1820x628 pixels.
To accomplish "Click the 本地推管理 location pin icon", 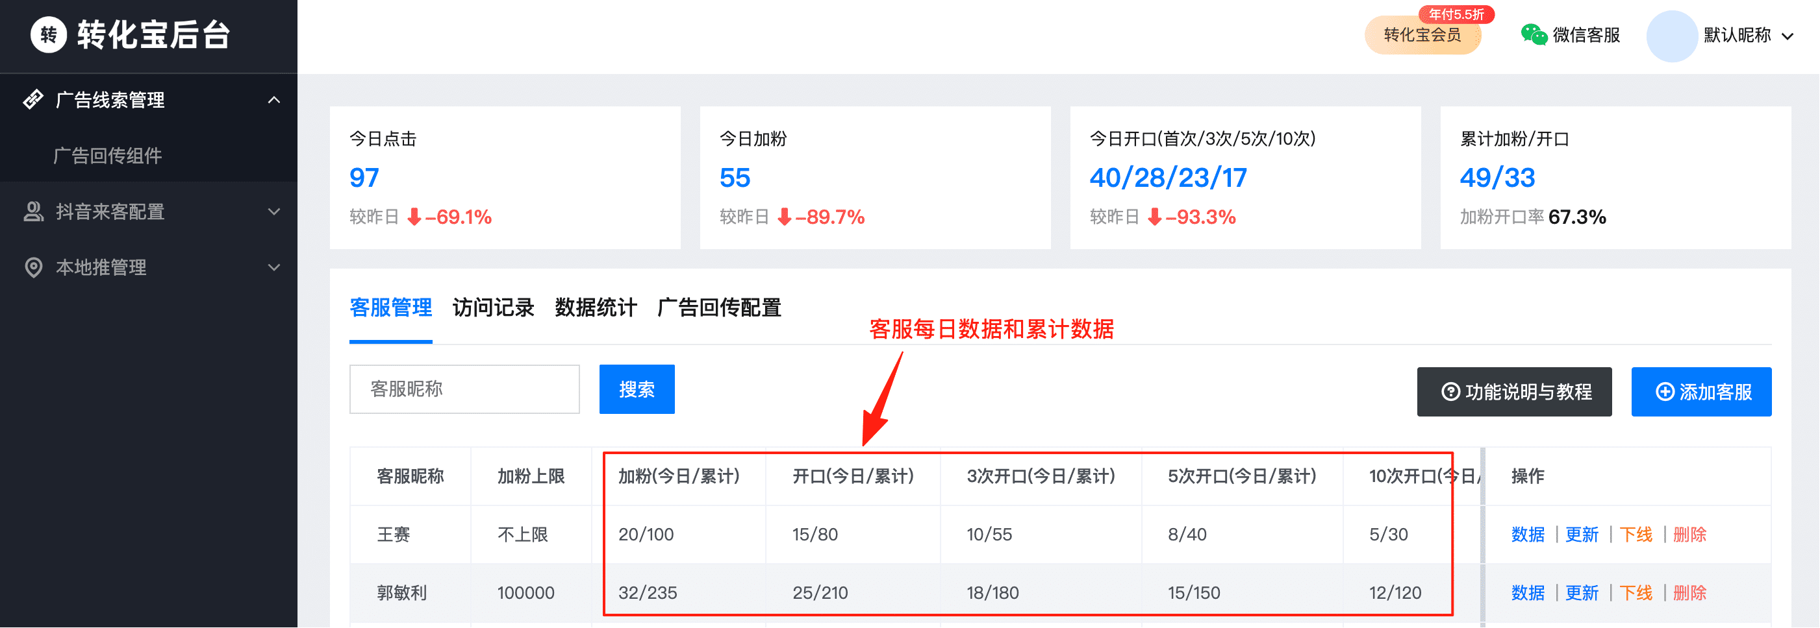I will (33, 267).
